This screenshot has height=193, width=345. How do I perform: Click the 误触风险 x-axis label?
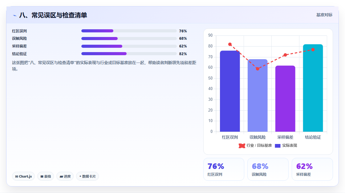[258, 137]
